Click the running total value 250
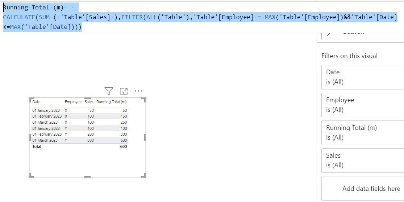The image size is (404, 202). [x=124, y=122]
